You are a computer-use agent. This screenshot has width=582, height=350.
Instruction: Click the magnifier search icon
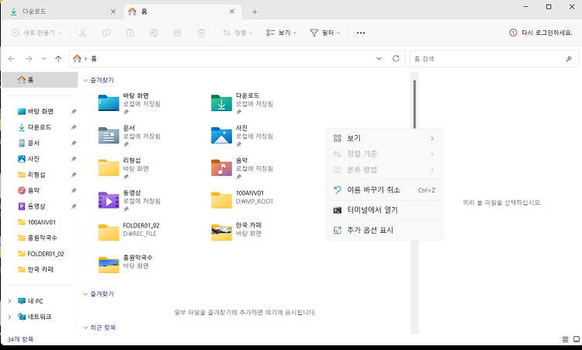point(569,59)
